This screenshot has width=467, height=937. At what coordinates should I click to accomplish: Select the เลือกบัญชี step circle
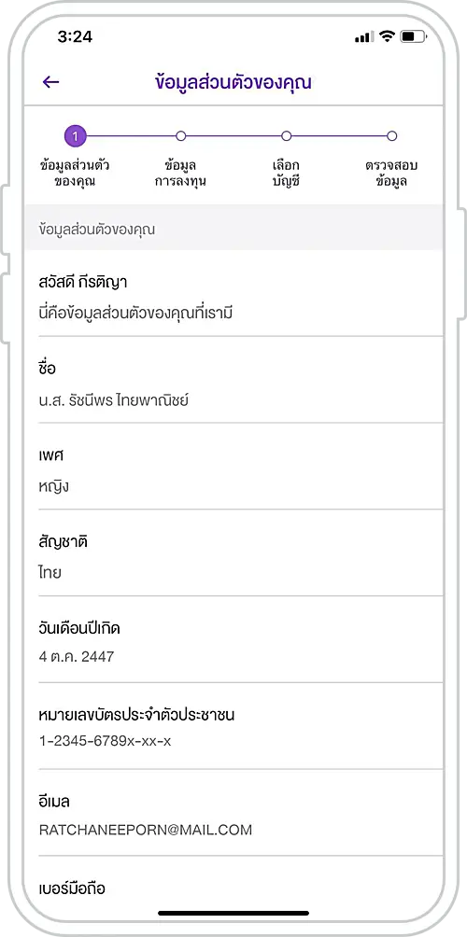click(287, 136)
